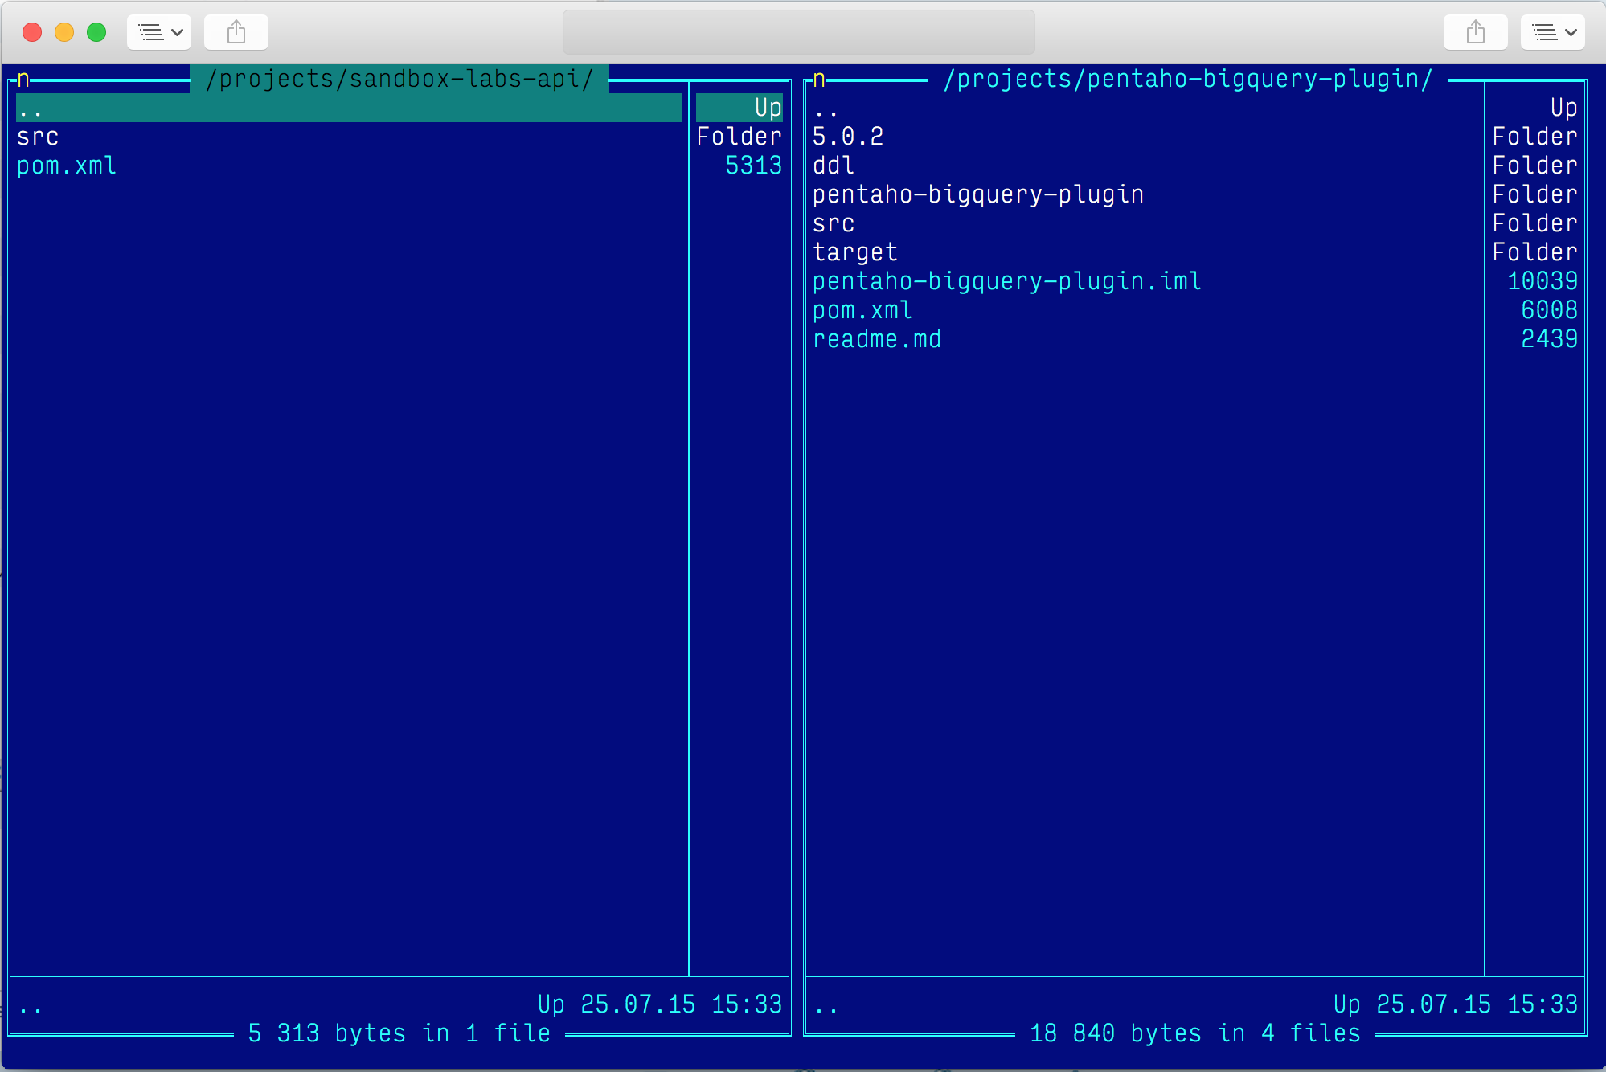This screenshot has height=1072, width=1606.
Task: Select the ddl folder
Action: pyautogui.click(x=834, y=166)
